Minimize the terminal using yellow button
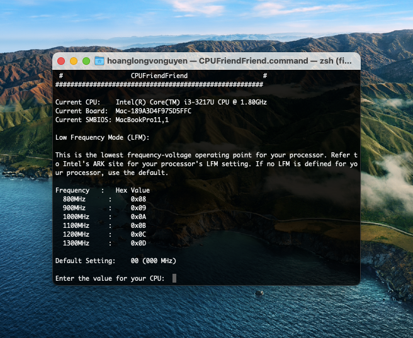 click(x=74, y=61)
